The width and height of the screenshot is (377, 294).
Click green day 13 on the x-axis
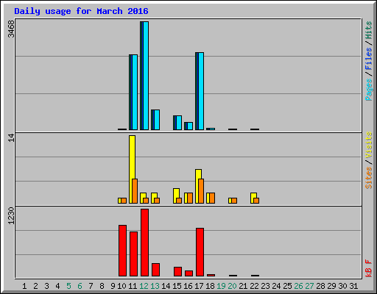(x=155, y=286)
